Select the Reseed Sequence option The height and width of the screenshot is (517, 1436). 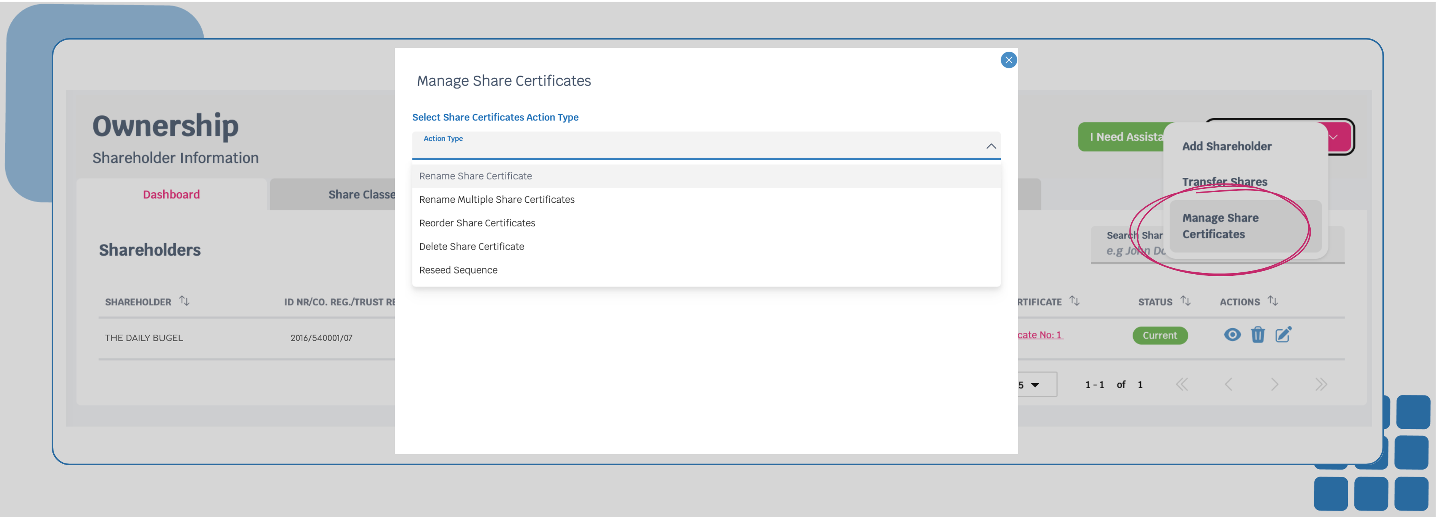458,270
